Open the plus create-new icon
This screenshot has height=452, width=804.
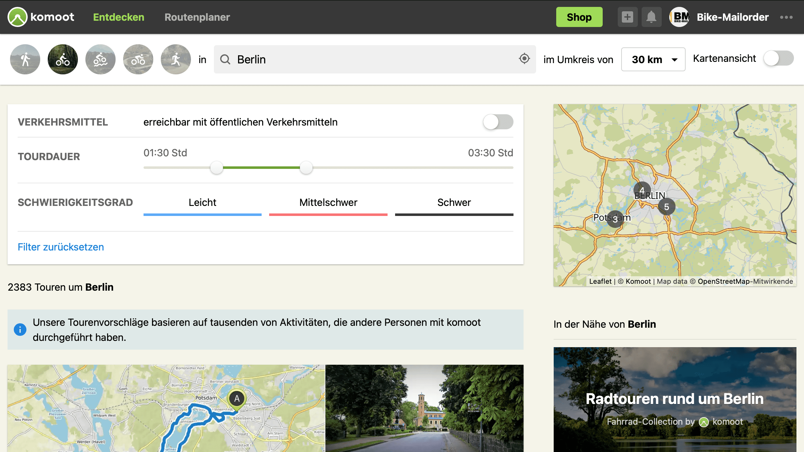tap(627, 17)
